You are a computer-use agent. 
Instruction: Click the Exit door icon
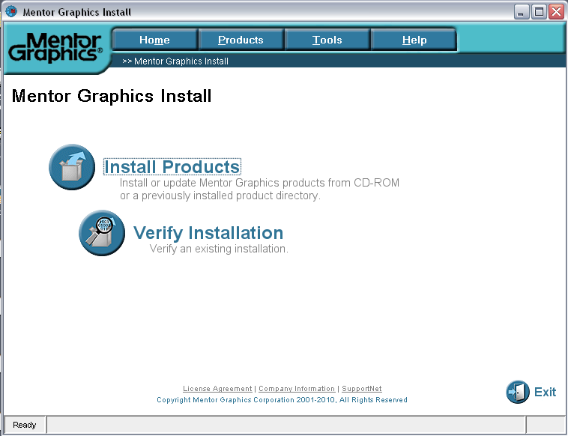518,392
